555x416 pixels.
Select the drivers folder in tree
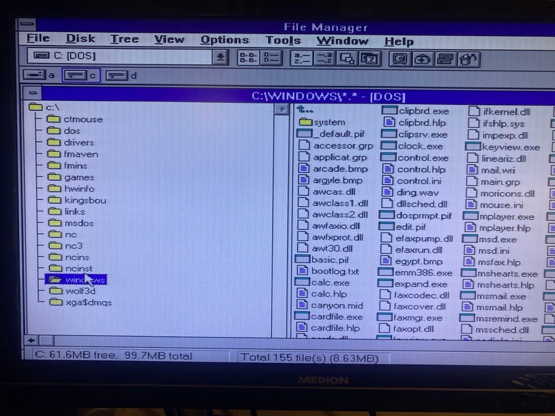(71, 143)
